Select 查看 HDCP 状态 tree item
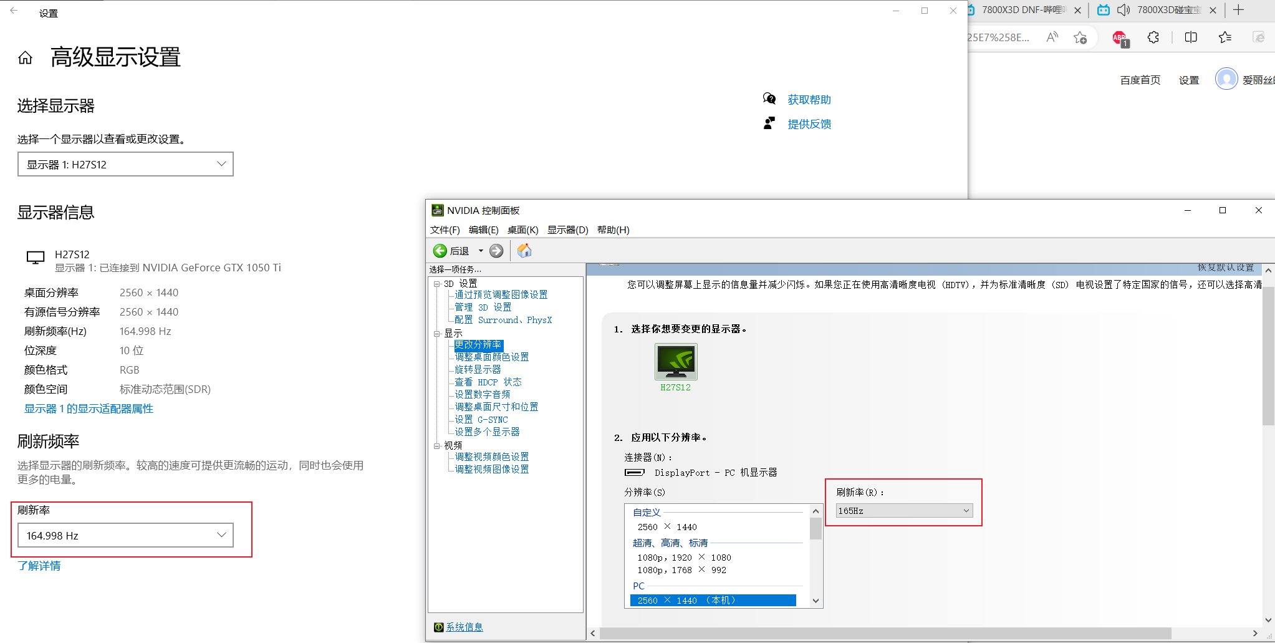 (x=488, y=382)
